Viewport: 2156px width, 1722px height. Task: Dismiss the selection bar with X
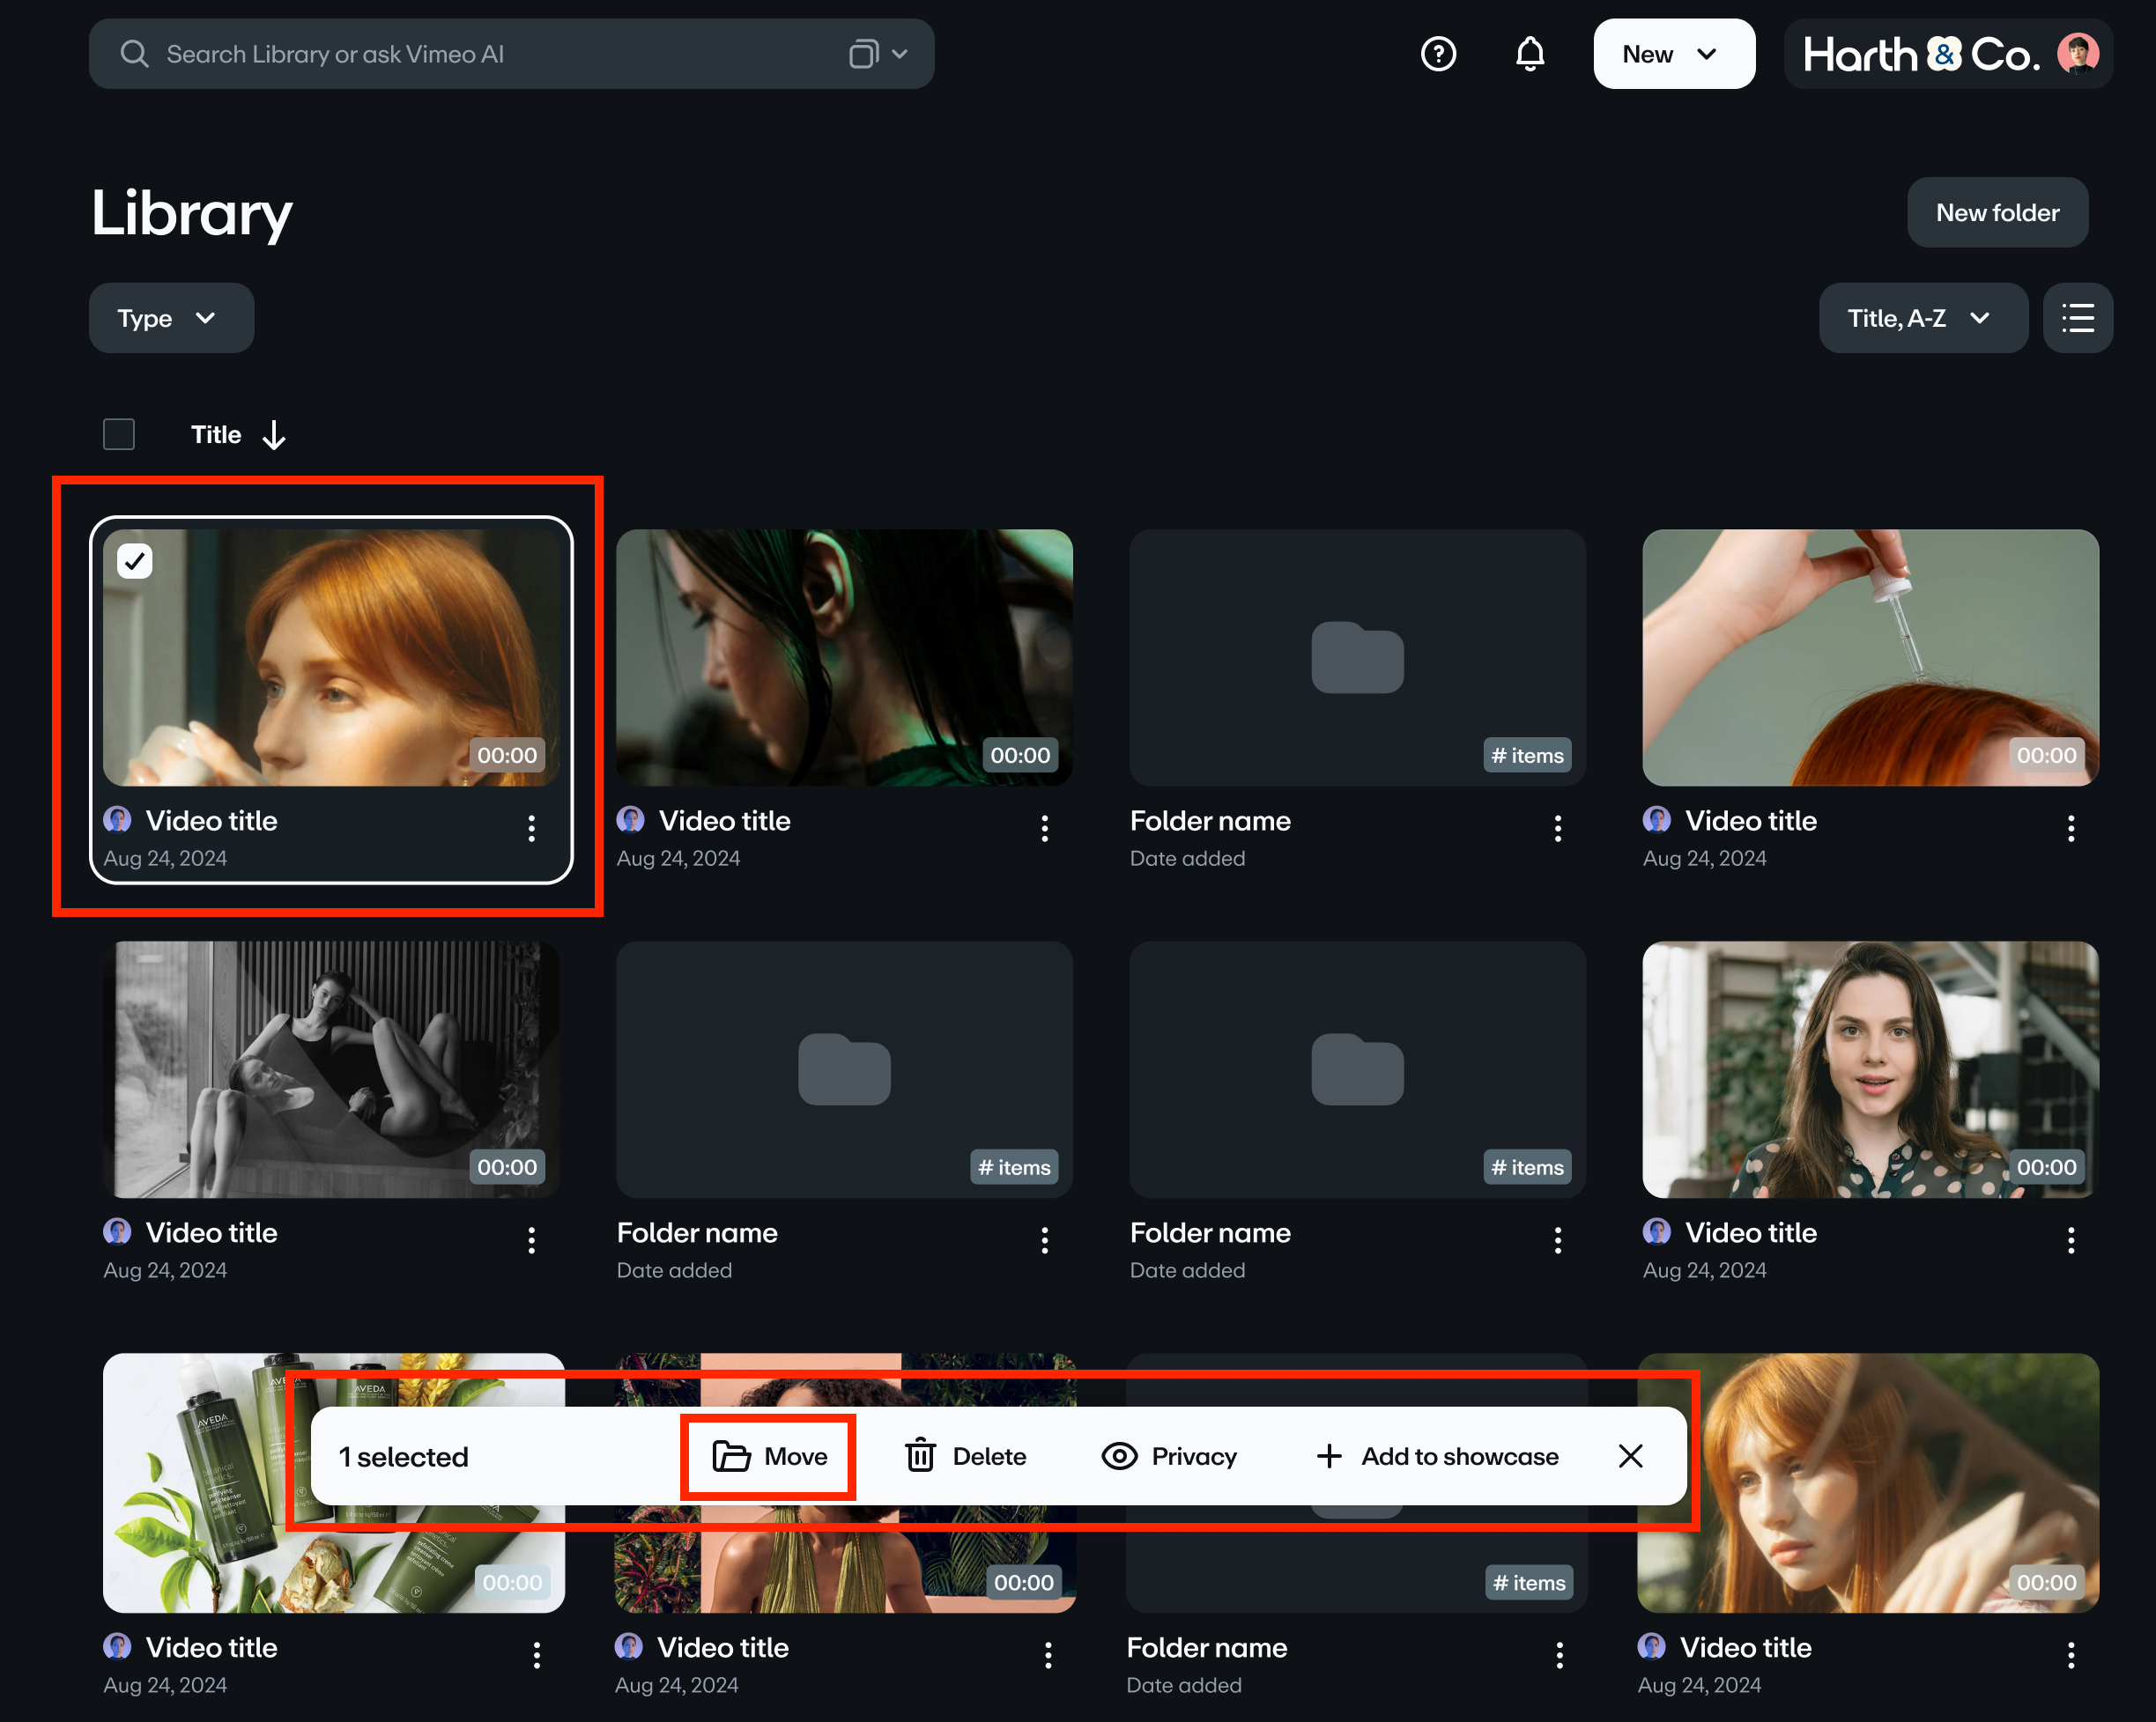point(1630,1456)
